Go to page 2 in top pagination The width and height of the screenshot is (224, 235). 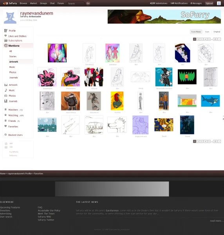[198, 39]
